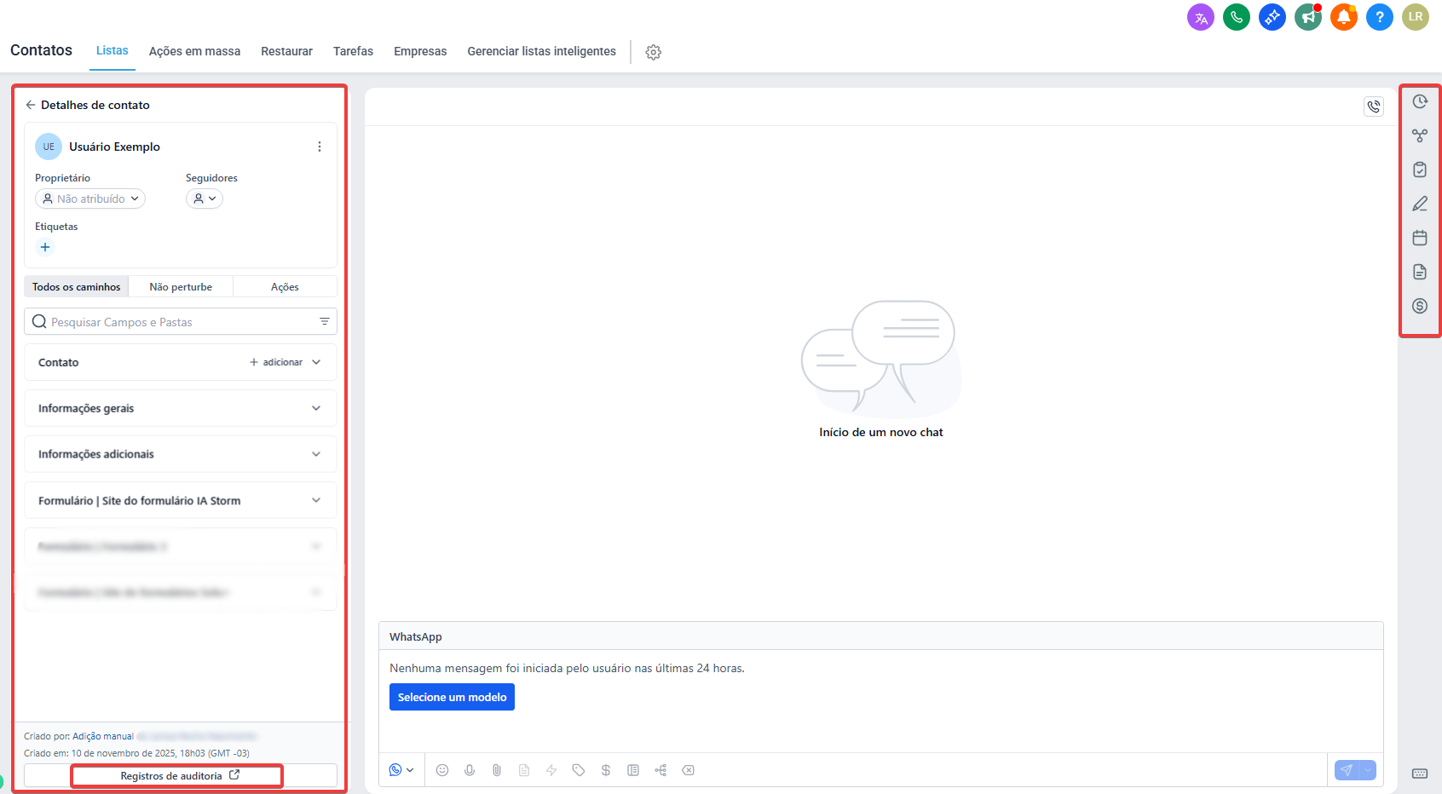Viewport: 1442px width, 794px height.
Task: Open the calendar icon in right sidebar
Action: coord(1419,238)
